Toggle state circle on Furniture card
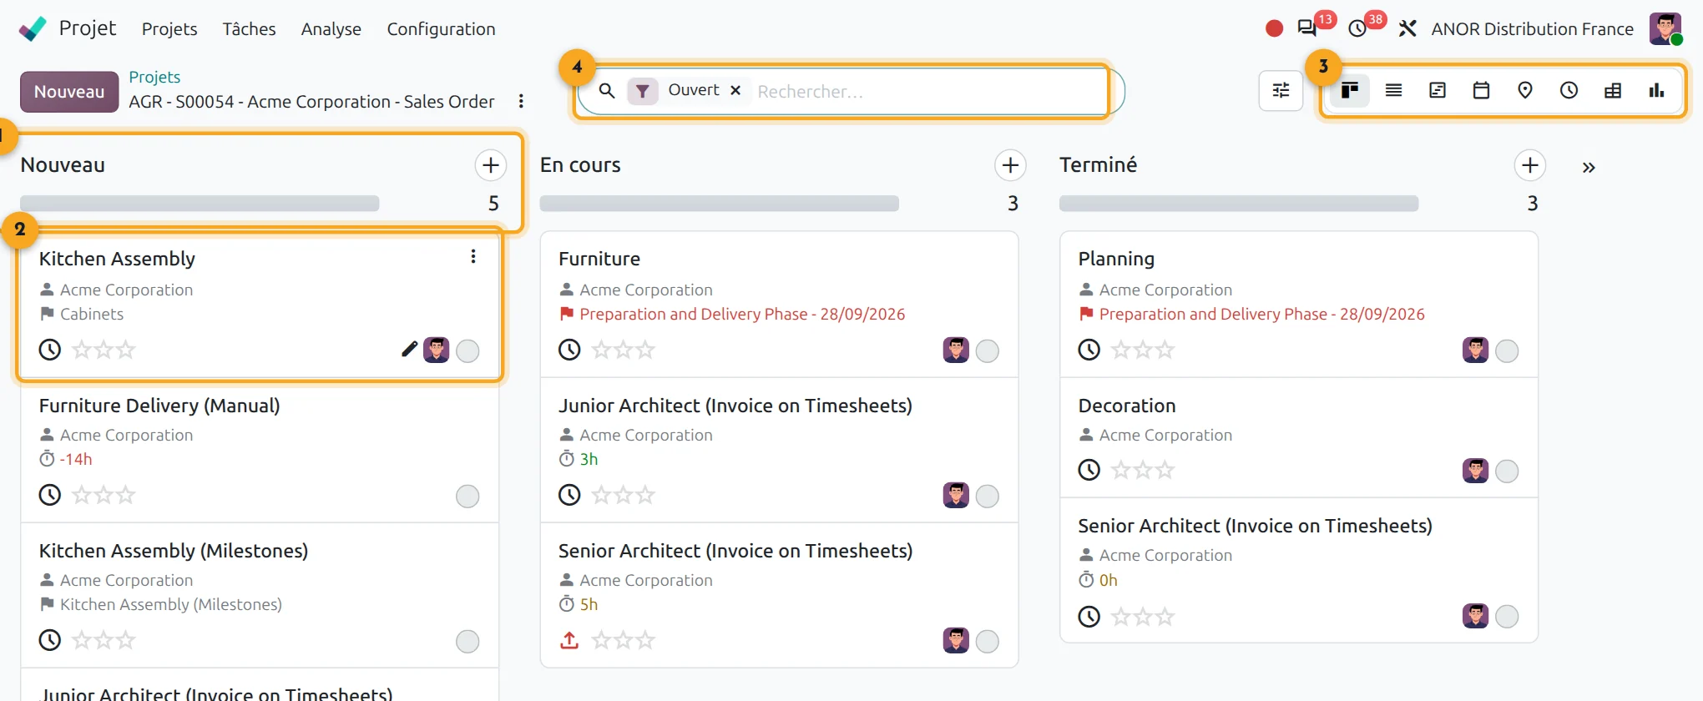 coord(988,350)
